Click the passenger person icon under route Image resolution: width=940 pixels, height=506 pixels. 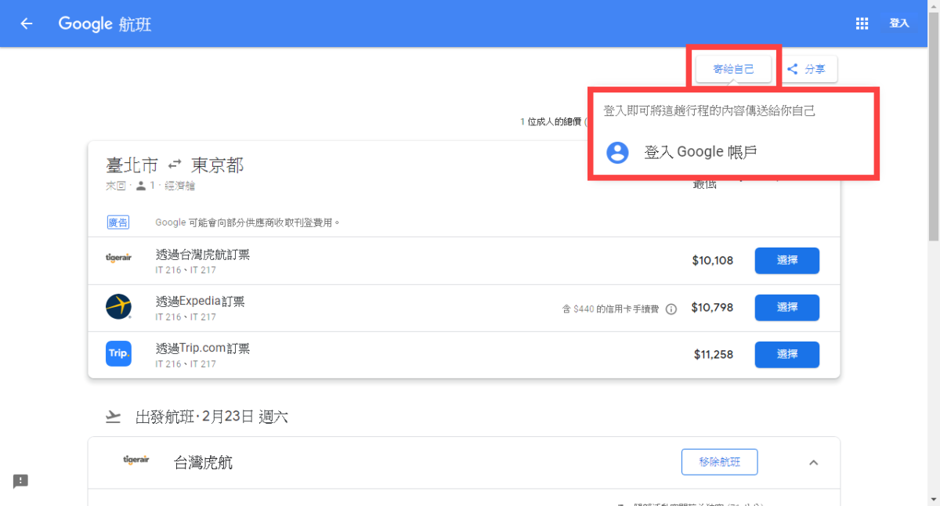coord(141,186)
